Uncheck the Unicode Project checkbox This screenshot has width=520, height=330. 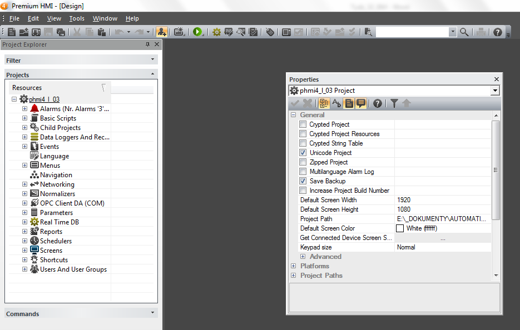pos(303,152)
